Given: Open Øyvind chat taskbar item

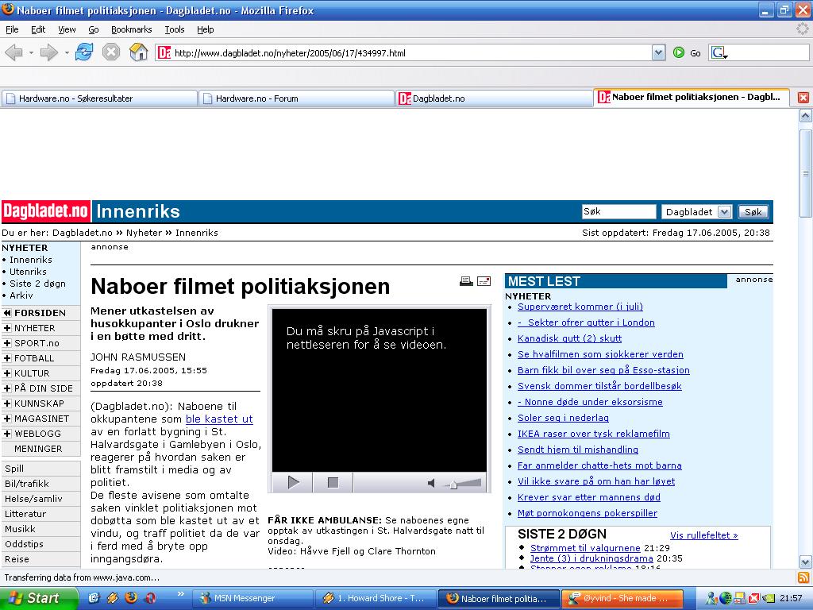Looking at the screenshot, I should [x=622, y=598].
